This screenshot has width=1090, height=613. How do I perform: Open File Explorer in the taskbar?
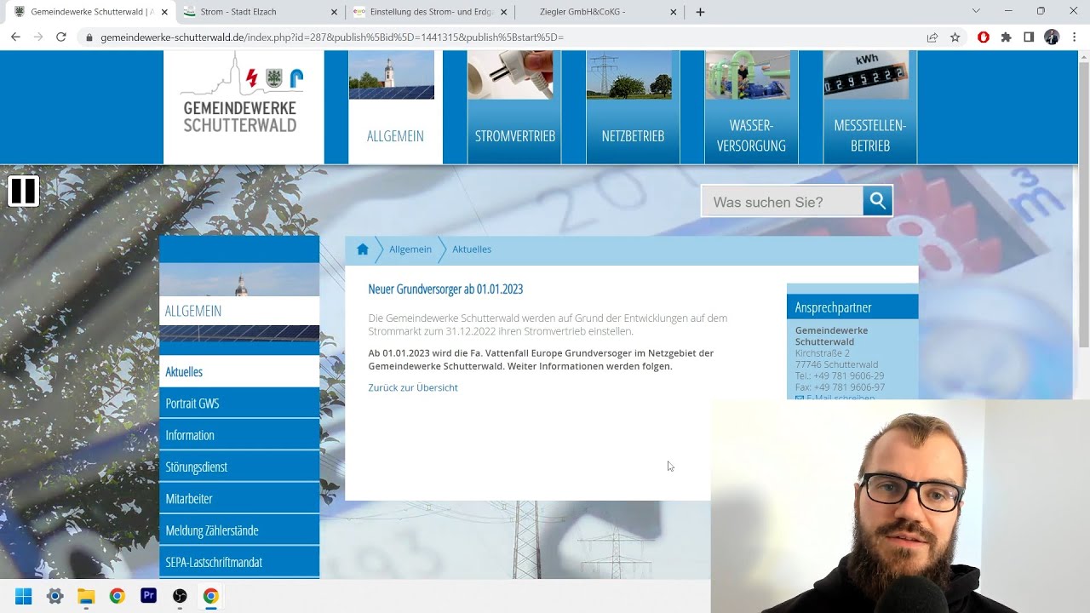(86, 596)
